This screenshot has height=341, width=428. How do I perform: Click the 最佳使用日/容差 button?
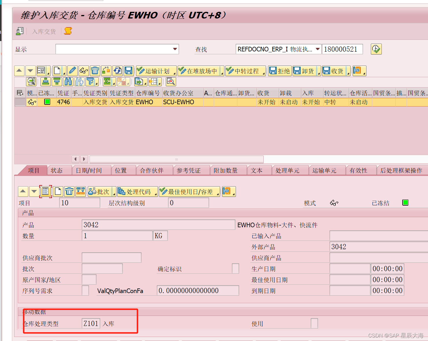point(189,191)
